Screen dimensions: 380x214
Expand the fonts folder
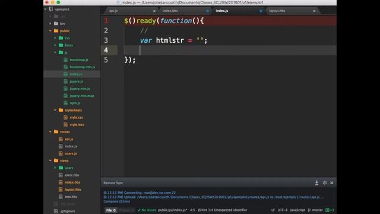(x=55, y=45)
